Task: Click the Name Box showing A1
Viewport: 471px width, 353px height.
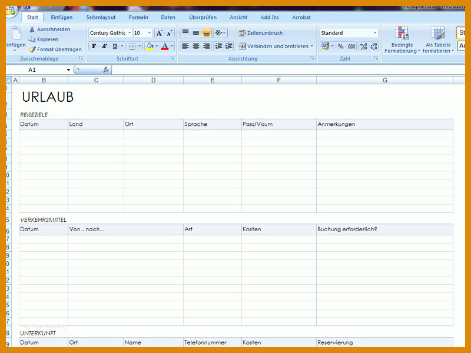Action: (x=36, y=70)
